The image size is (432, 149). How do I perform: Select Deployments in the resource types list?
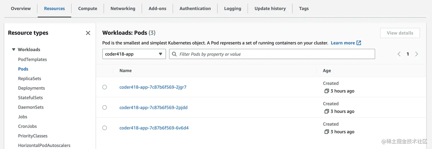[x=31, y=88]
